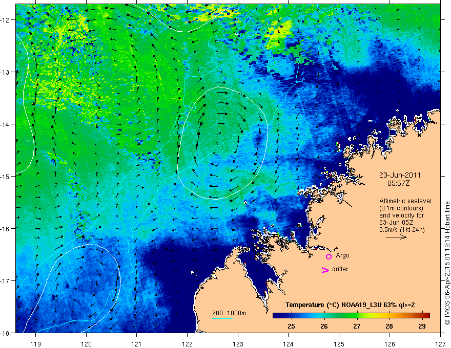
Task: Click the temperature color scale bar
Action: [351, 315]
